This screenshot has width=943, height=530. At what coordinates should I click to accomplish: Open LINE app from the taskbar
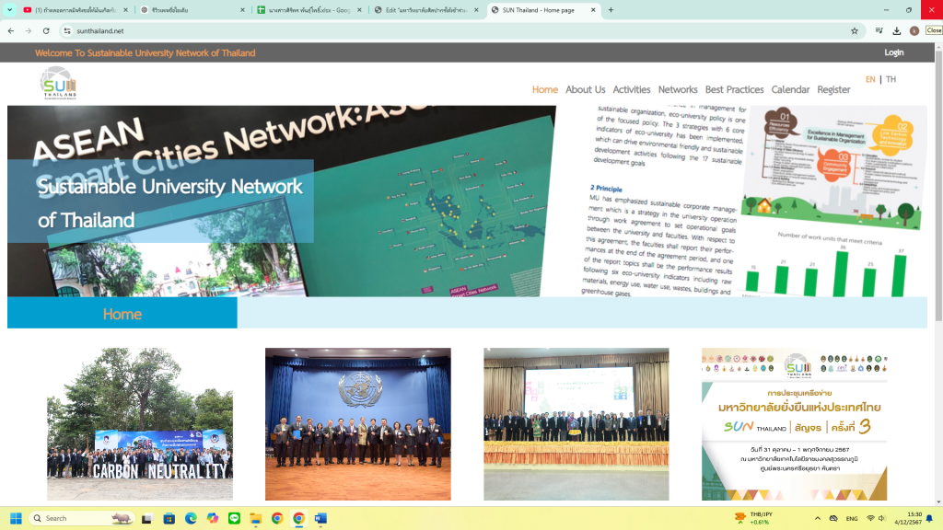(x=234, y=518)
